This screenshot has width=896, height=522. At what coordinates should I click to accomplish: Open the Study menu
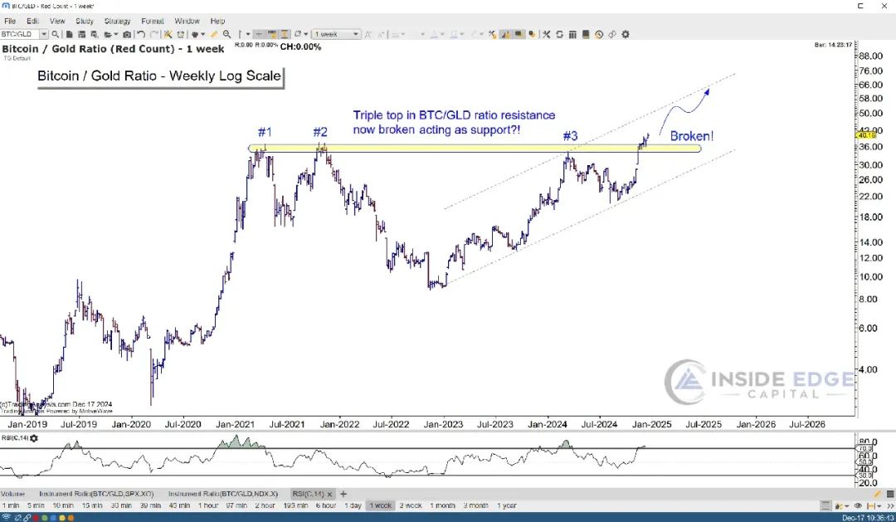tap(85, 21)
